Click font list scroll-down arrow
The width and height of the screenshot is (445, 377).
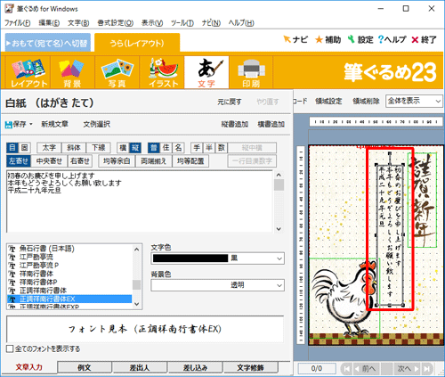[x=136, y=304]
